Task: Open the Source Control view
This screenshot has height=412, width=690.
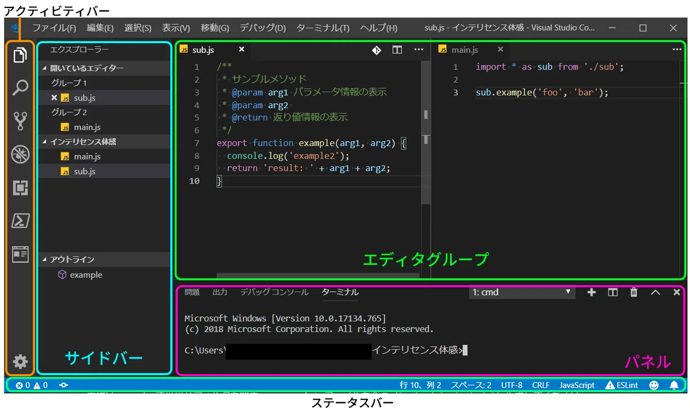Action: point(20,121)
